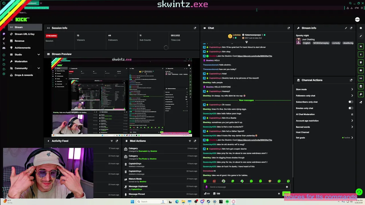Toggle the lightning activity panel icon
Viewport: 365px width, 205px height.
(361, 54)
